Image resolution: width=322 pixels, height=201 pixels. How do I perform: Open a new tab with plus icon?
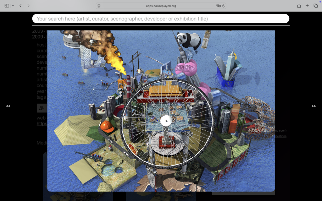pyautogui.click(x=307, y=6)
